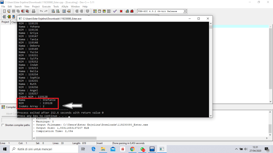273x153 pixels.
Task: Click the Abort Compilation button
Action: tap(11, 114)
